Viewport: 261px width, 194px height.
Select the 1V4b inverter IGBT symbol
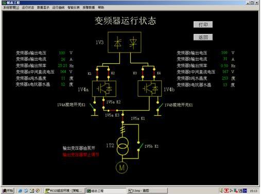(150, 89)
